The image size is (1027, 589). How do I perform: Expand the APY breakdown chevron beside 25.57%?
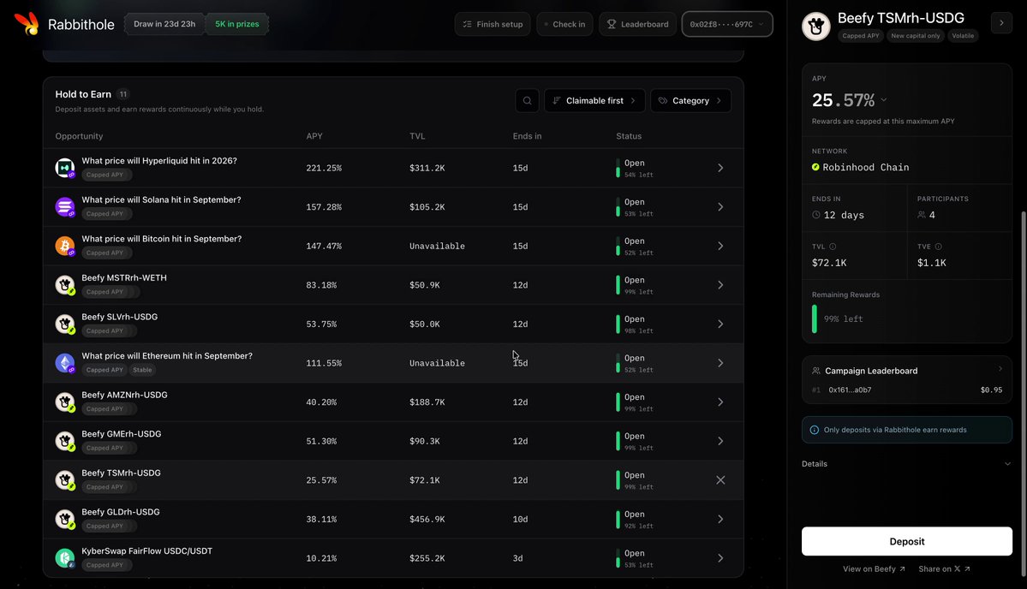pos(884,100)
